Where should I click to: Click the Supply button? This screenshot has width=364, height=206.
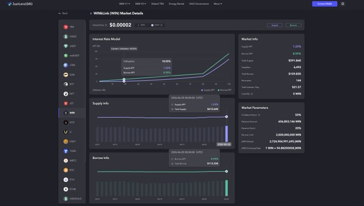[x=275, y=25]
